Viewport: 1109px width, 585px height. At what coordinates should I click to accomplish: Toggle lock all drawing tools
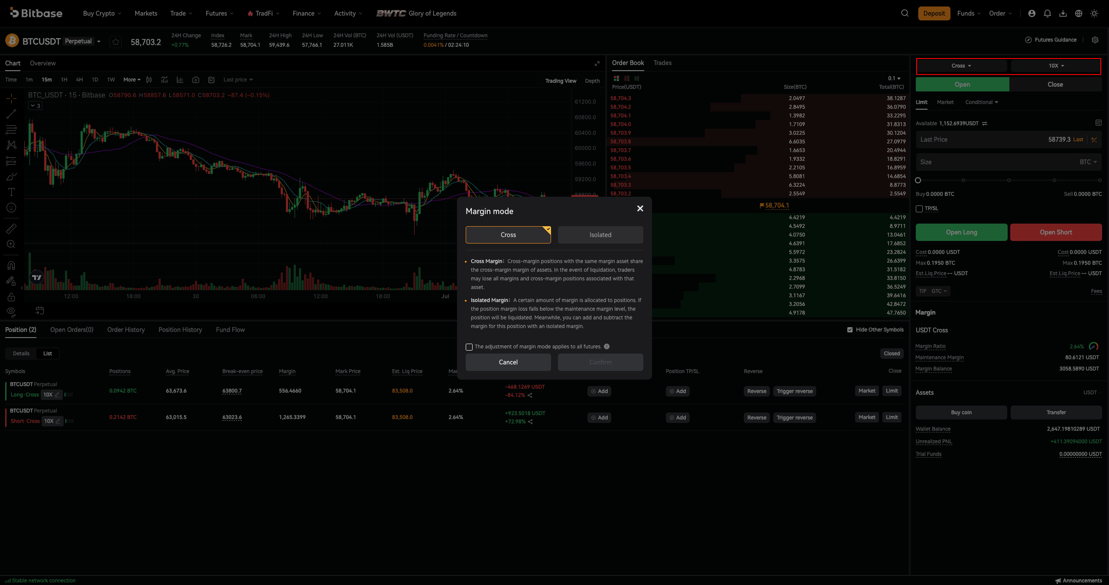point(12,297)
